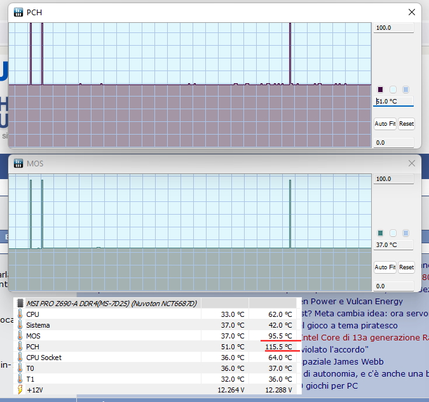Open the di autonomia news link
This screenshot has width=429, height=402.
pyautogui.click(x=366, y=373)
